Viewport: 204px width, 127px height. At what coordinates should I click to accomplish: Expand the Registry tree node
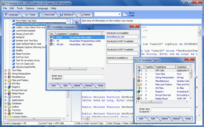coord(5,87)
